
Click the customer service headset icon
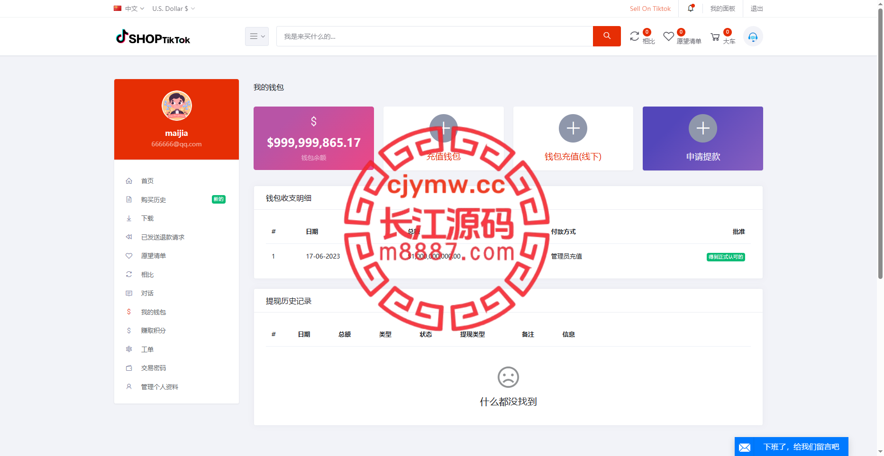point(753,36)
